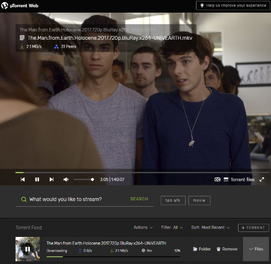The height and width of the screenshot is (264, 271).
Task: Click the '3:05 | 1:40:07' playback time
Action: 112,180
